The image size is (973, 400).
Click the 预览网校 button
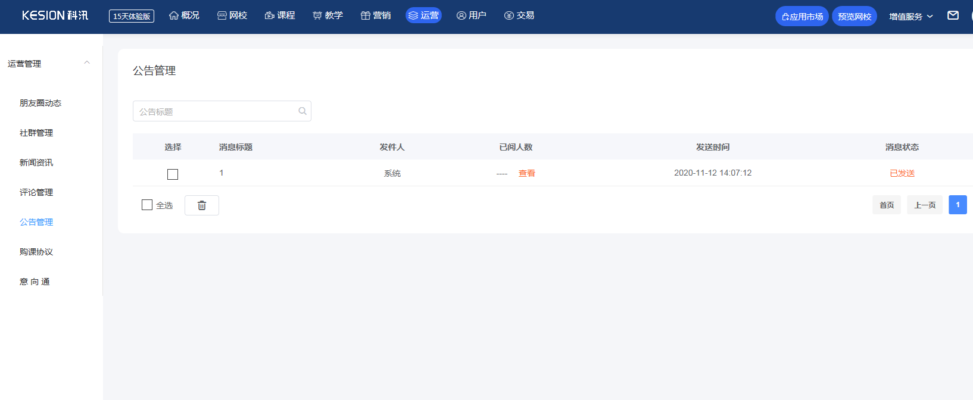pyautogui.click(x=854, y=16)
